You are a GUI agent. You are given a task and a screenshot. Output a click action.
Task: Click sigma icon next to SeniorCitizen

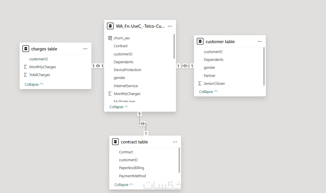pyautogui.click(x=200, y=84)
